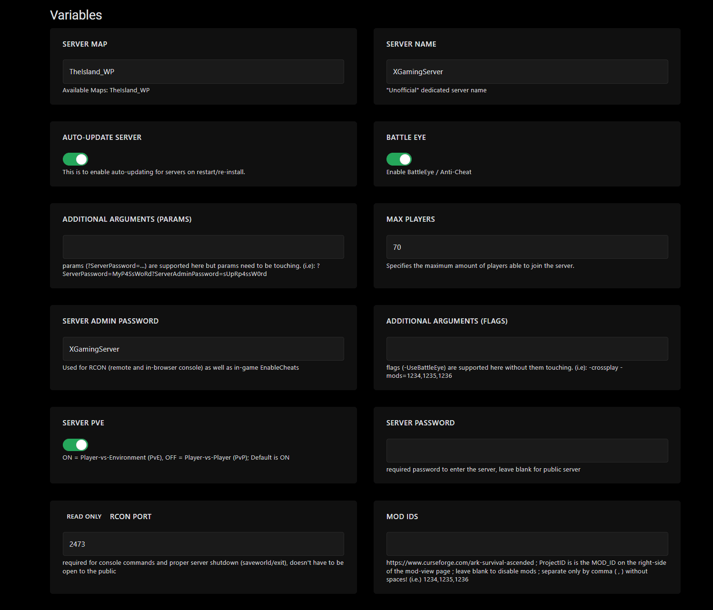Click the SERVER NAME section header
This screenshot has height=610, width=713.
(x=411, y=44)
